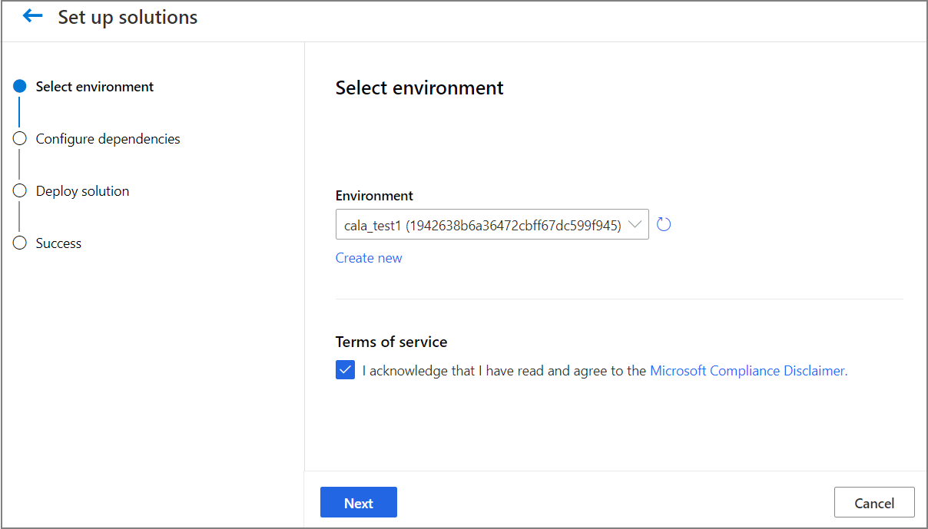Uncheck the Terms of service acknowledgment checkbox

click(346, 371)
